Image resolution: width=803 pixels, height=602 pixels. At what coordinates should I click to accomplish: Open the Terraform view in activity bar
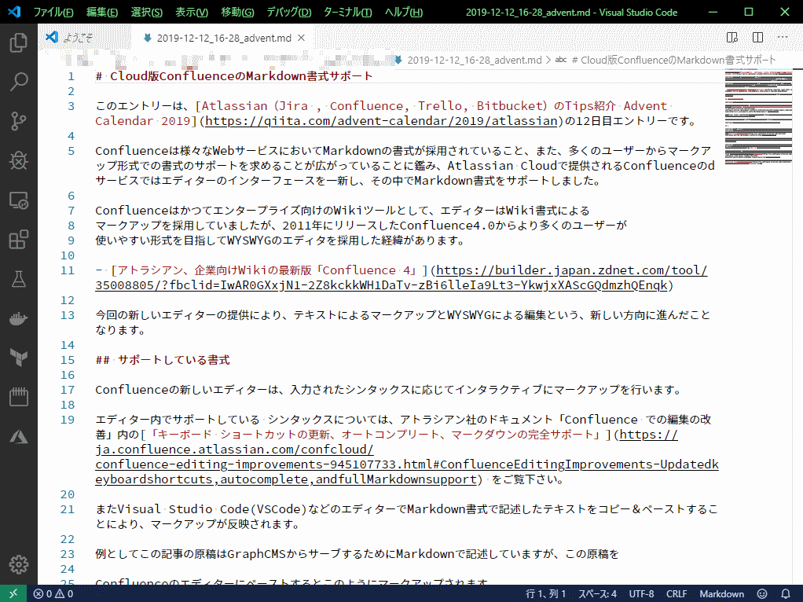pyautogui.click(x=18, y=358)
